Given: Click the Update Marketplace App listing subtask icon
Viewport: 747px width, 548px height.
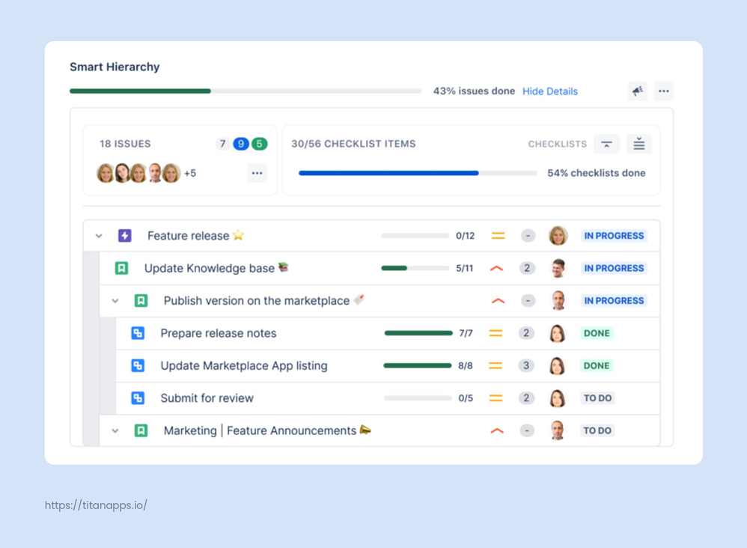Looking at the screenshot, I should click(x=138, y=365).
